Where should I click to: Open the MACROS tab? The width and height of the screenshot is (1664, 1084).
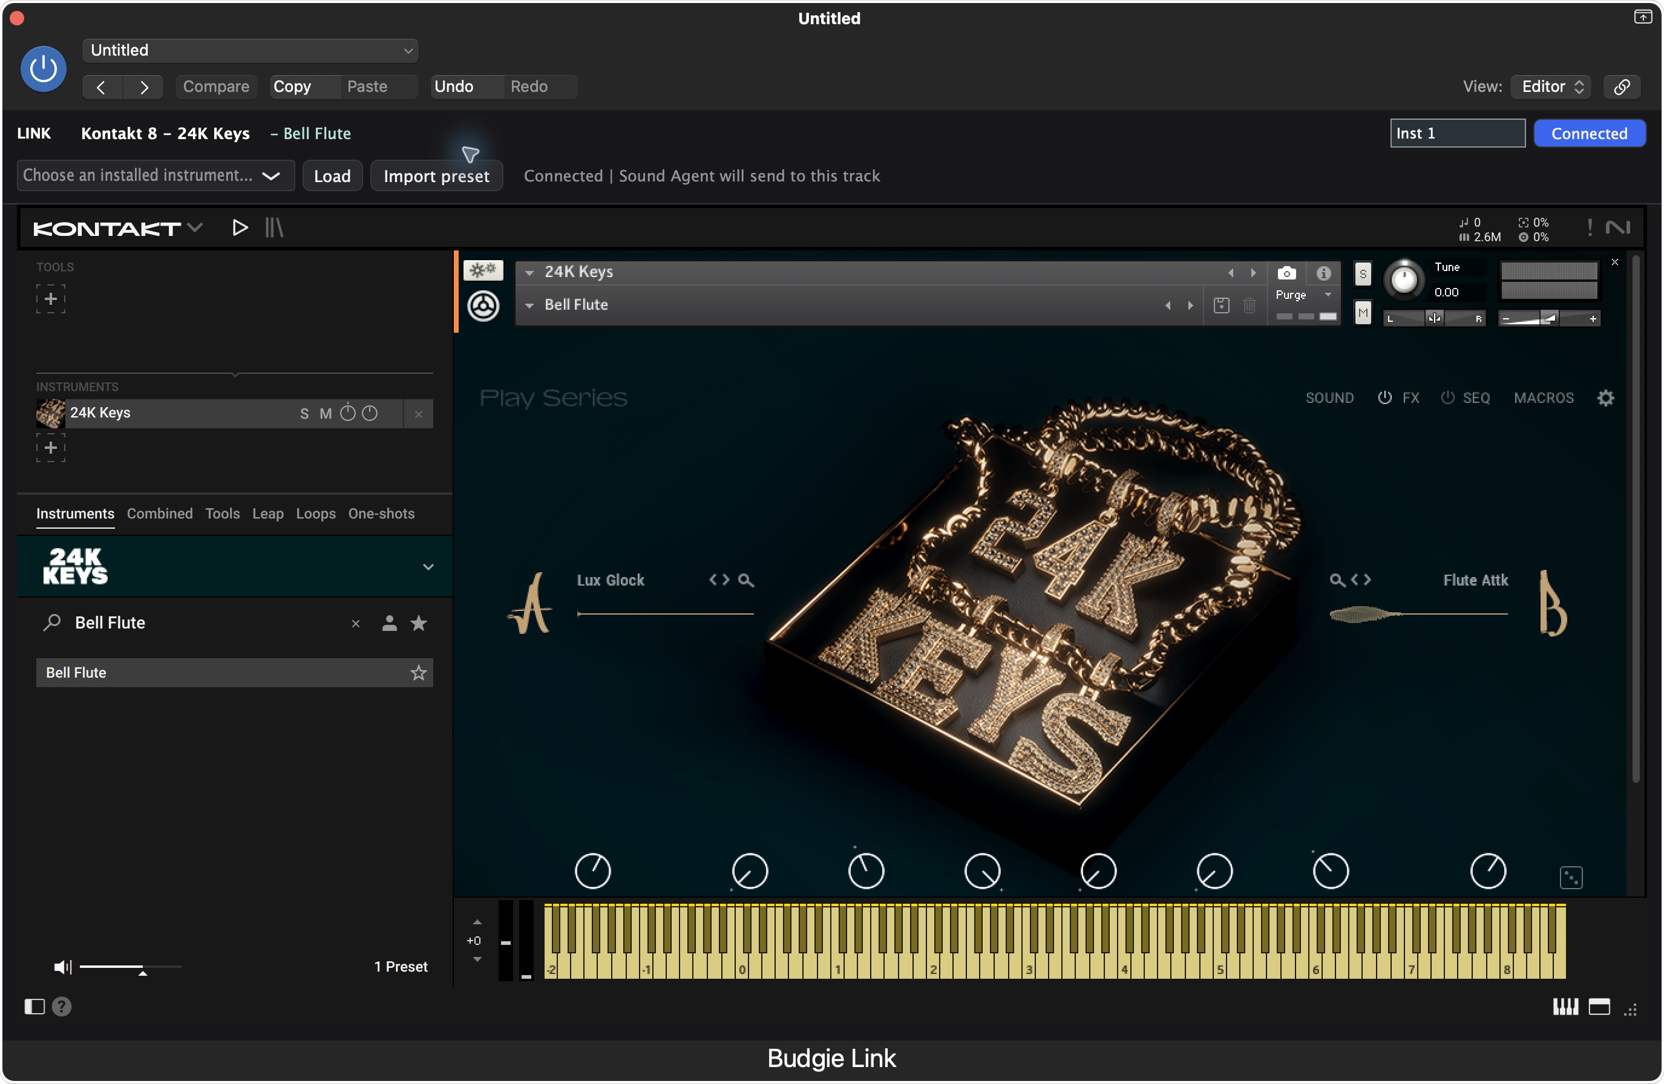coord(1544,397)
